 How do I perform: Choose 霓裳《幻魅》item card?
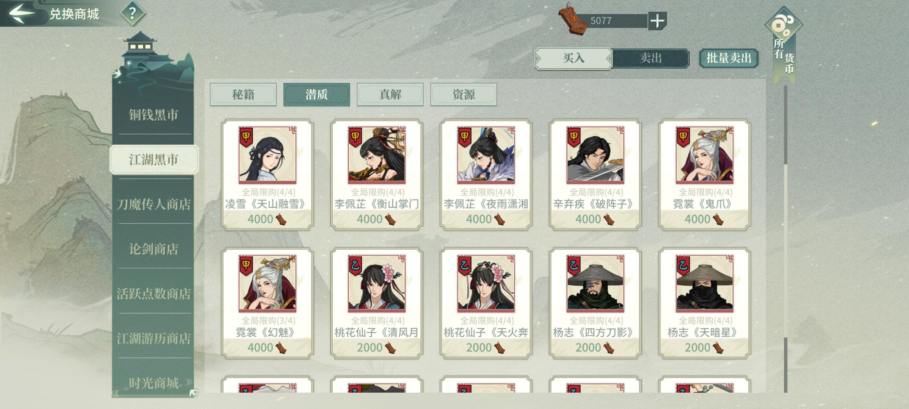coord(267,303)
